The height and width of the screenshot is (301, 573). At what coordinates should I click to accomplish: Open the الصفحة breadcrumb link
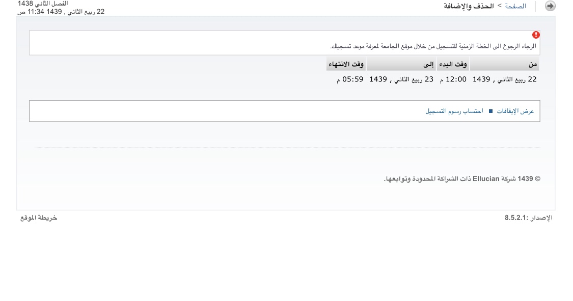click(x=515, y=6)
